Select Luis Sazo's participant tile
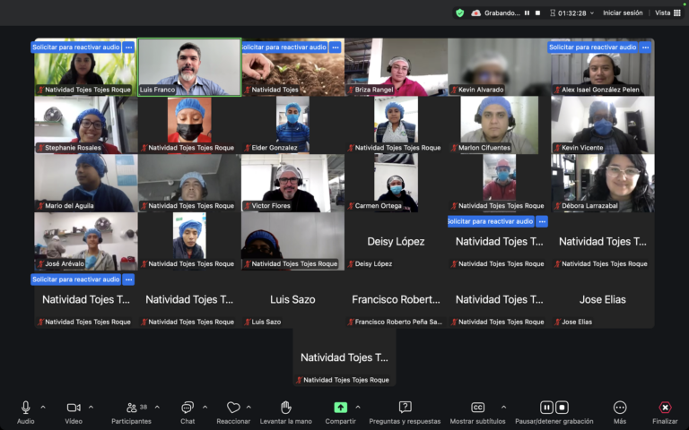Viewport: 689px width, 430px height. coord(292,299)
